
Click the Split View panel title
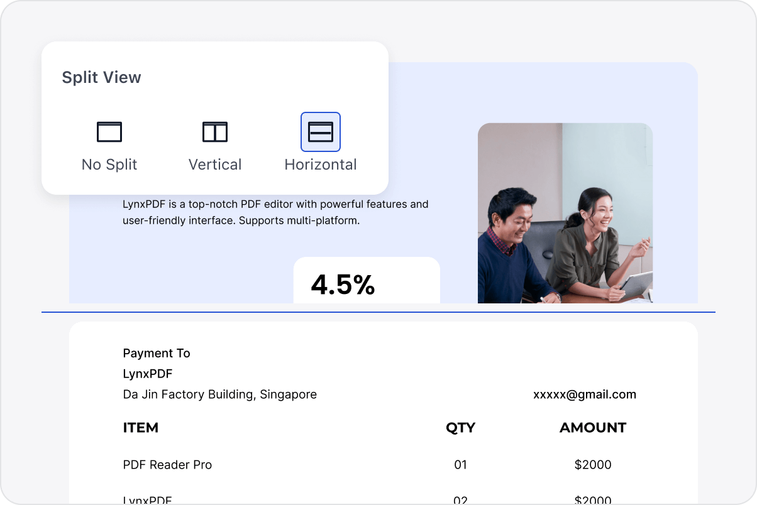[x=101, y=77]
